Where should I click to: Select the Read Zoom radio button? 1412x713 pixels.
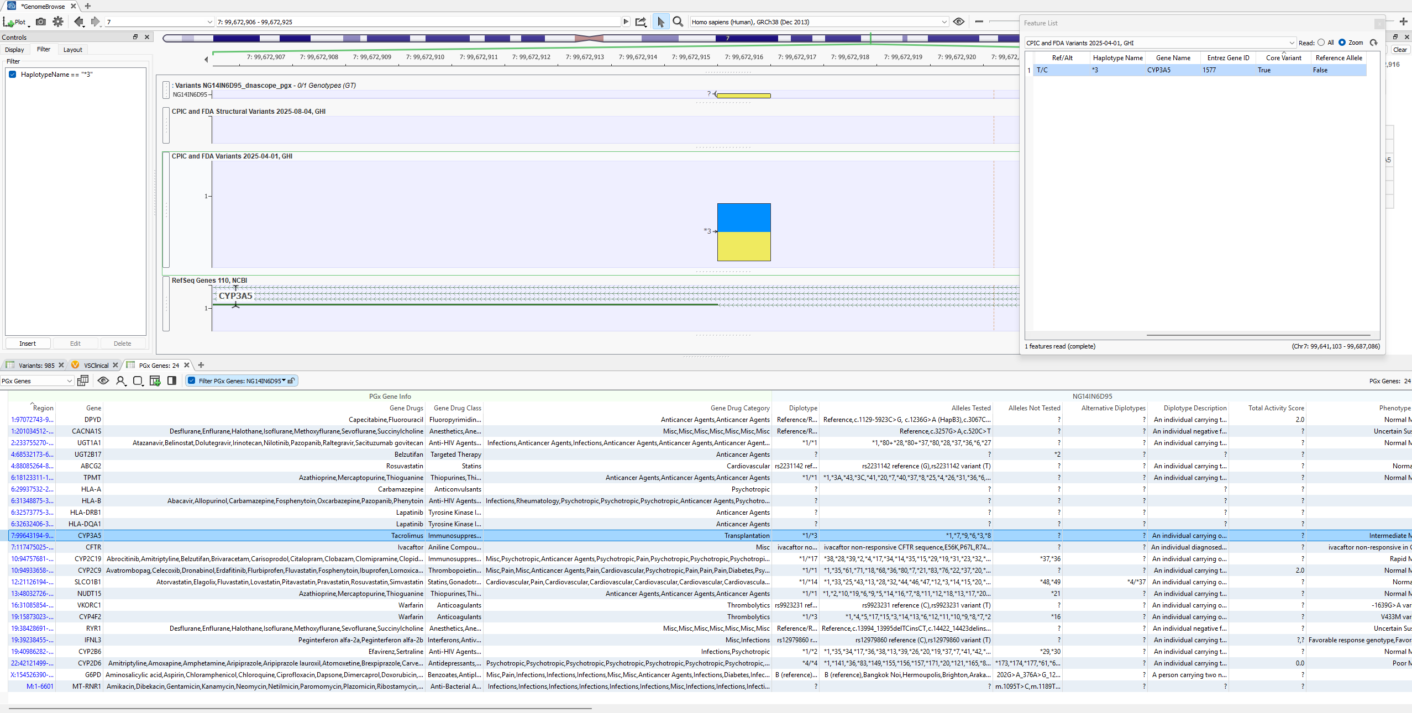(x=1342, y=43)
